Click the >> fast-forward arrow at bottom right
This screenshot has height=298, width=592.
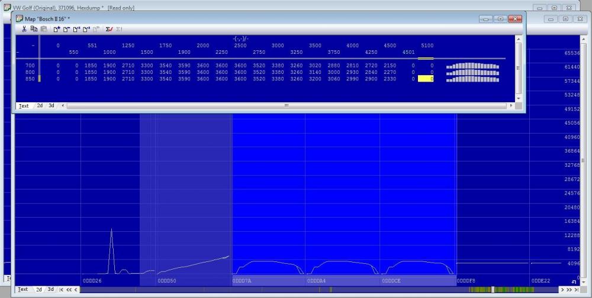pyautogui.click(x=570, y=290)
